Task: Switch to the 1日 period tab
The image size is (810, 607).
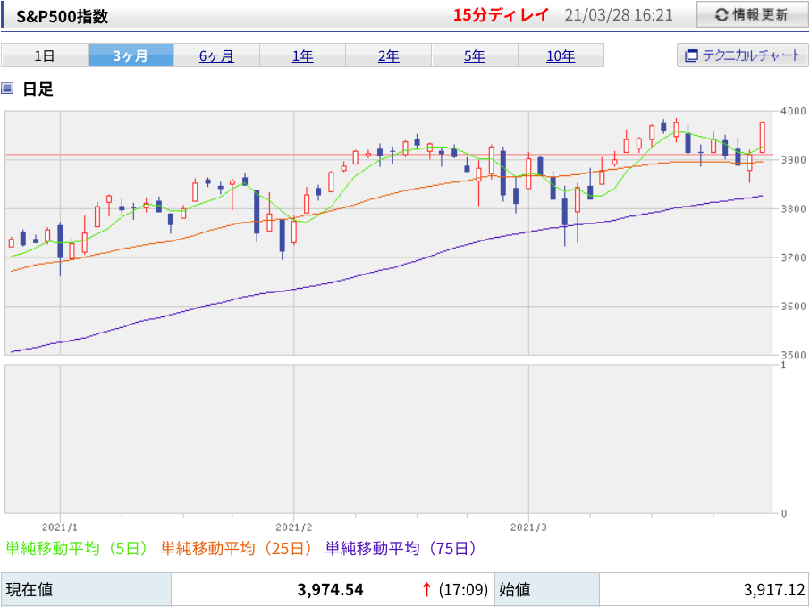Action: pos(45,55)
